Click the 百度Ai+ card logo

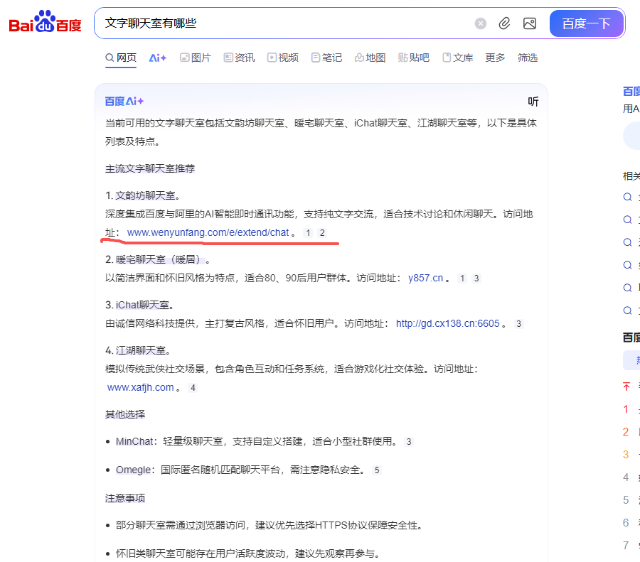pos(124,101)
